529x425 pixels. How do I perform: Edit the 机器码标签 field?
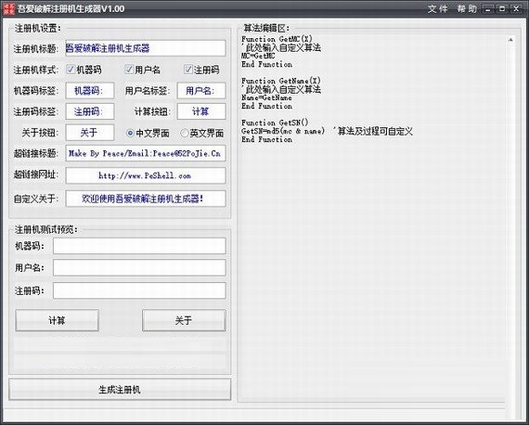[x=90, y=91]
